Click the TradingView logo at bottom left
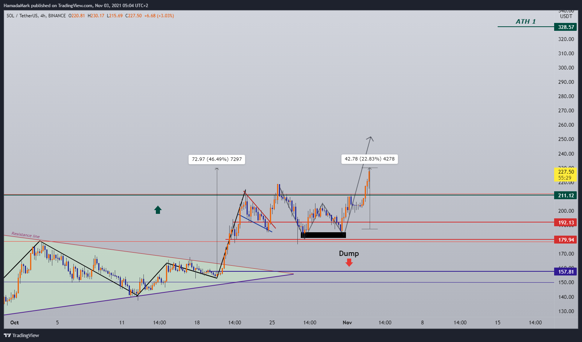The width and height of the screenshot is (582, 342). click(x=21, y=335)
